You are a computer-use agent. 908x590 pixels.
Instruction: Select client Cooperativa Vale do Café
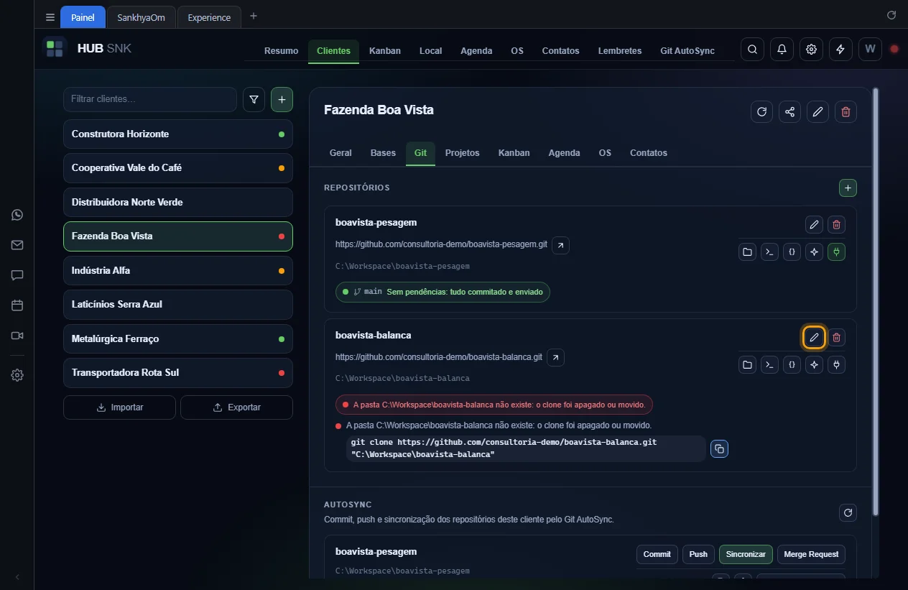click(178, 167)
